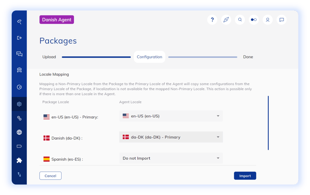The image size is (310, 195).
Task: Click the vertical scrollbar of locale list
Action: coord(268,123)
